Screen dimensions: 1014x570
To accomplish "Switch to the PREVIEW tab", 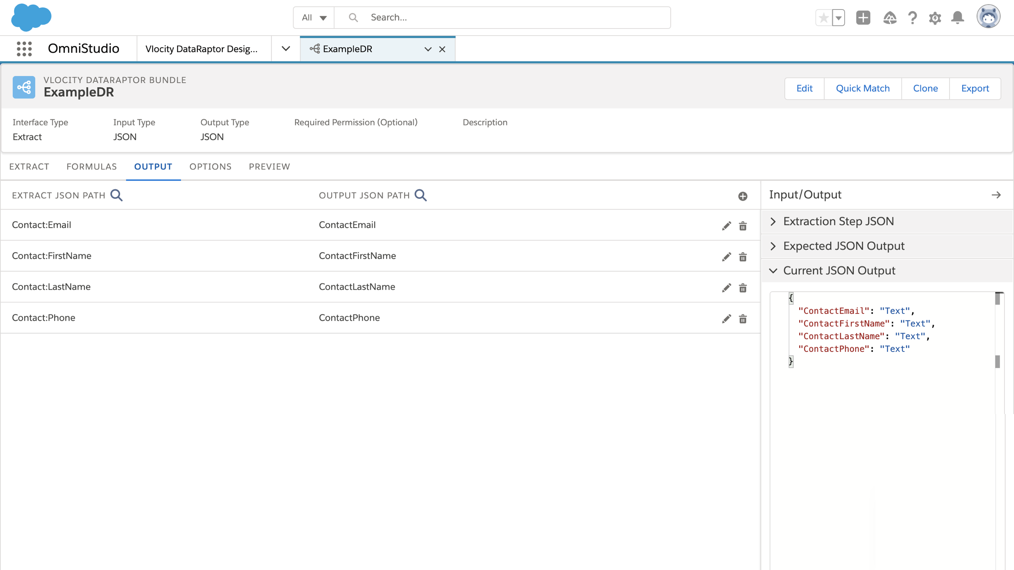I will [x=269, y=167].
